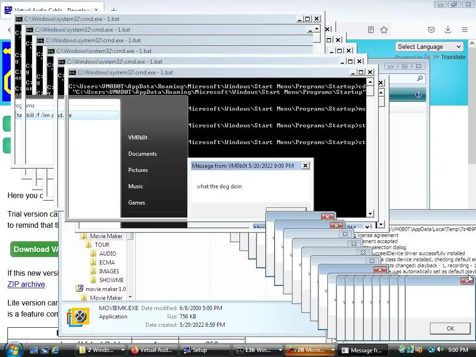
Task: Open the Firefox hamburger application menu
Action: tap(465, 30)
